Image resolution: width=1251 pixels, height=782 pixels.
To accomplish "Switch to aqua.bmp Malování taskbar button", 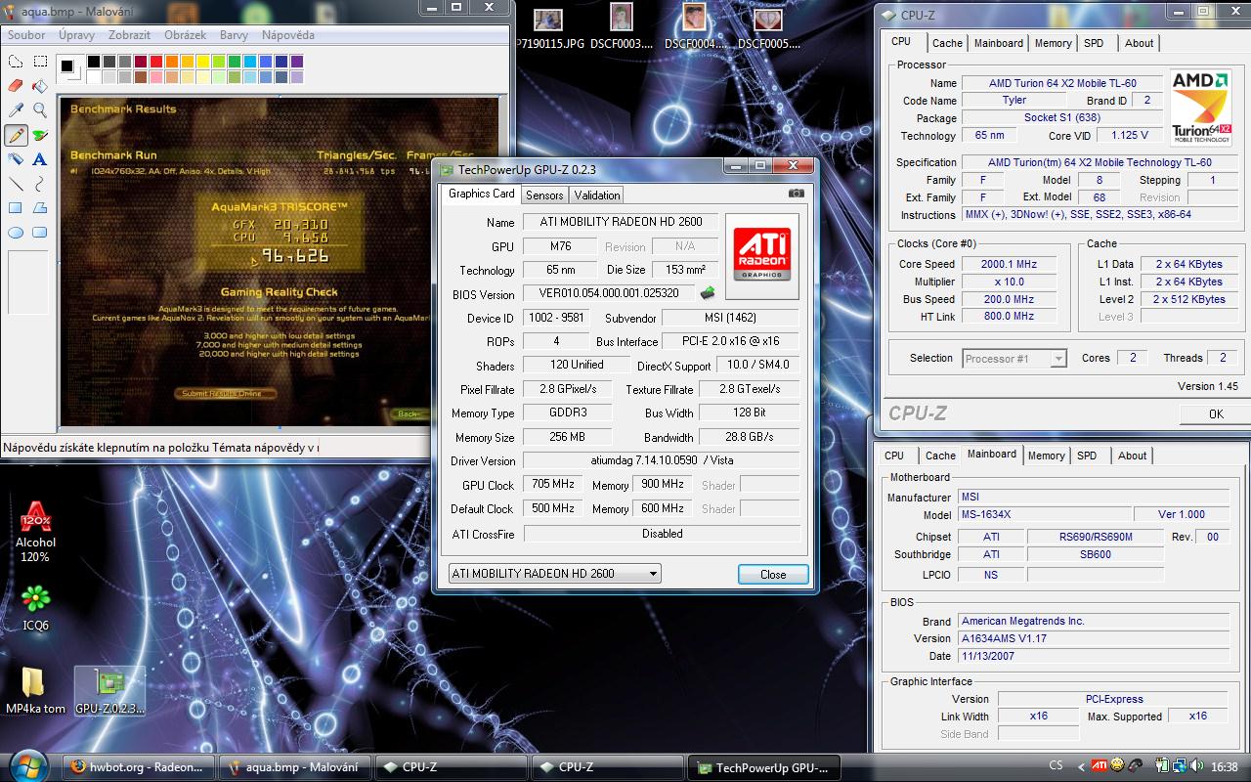I will point(293,767).
